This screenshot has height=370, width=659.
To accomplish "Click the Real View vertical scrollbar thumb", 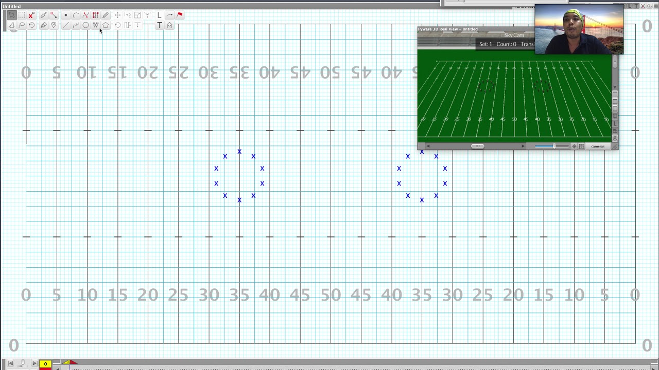I will [x=615, y=62].
